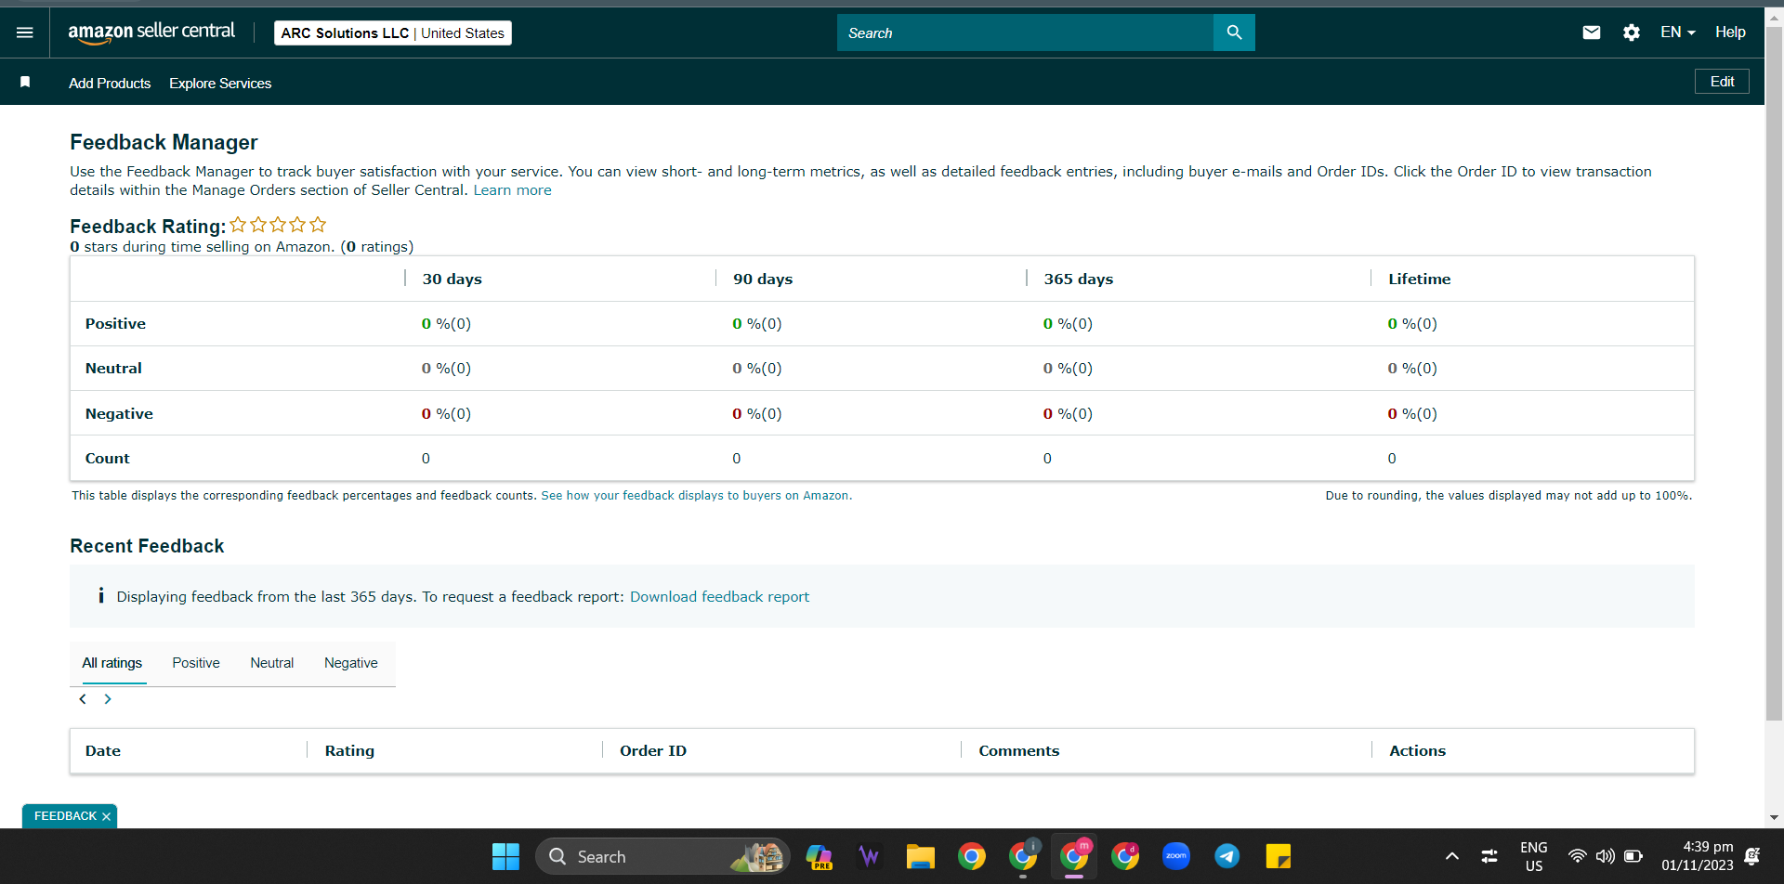Open Chrome without a profile badge
Viewport: 1784px width, 884px height.
(972, 856)
